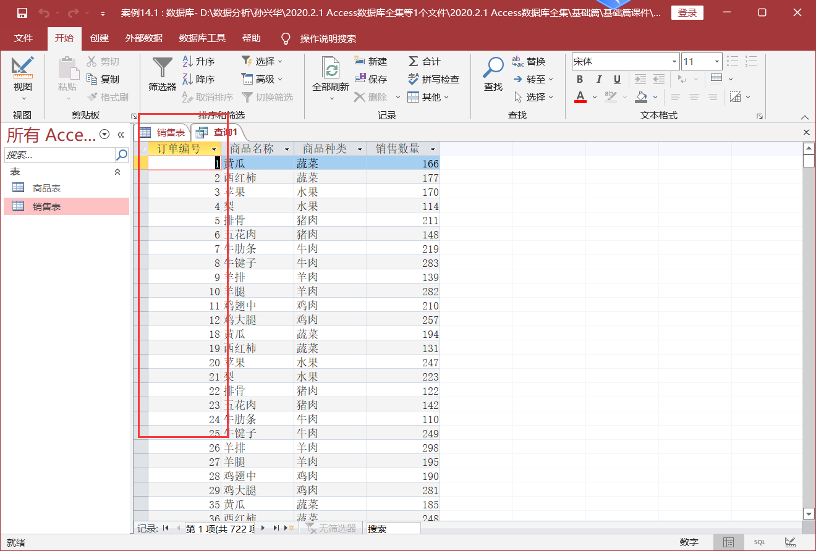Sort descending with 降序
Screen dimensions: 816x551
pyautogui.click(x=198, y=79)
